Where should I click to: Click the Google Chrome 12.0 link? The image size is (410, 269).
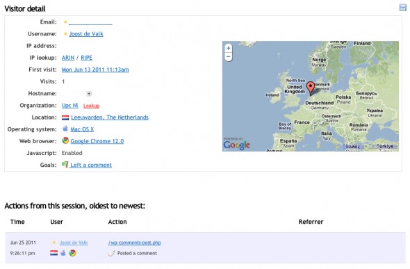pyautogui.click(x=97, y=141)
